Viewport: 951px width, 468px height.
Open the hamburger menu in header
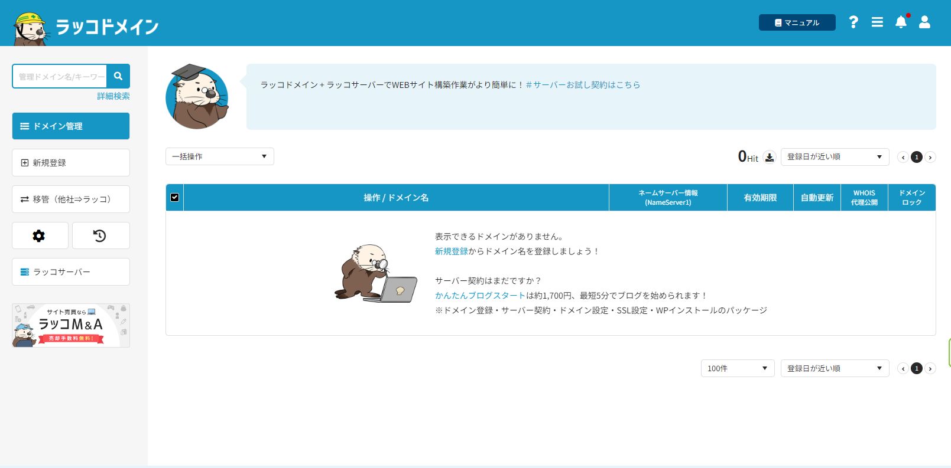(x=877, y=22)
